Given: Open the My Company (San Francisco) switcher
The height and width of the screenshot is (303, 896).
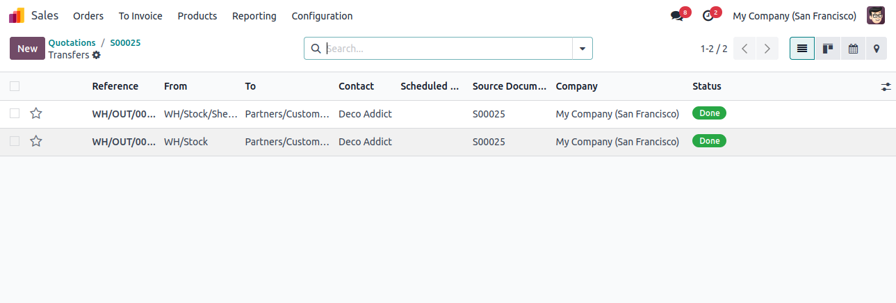Looking at the screenshot, I should click(795, 16).
